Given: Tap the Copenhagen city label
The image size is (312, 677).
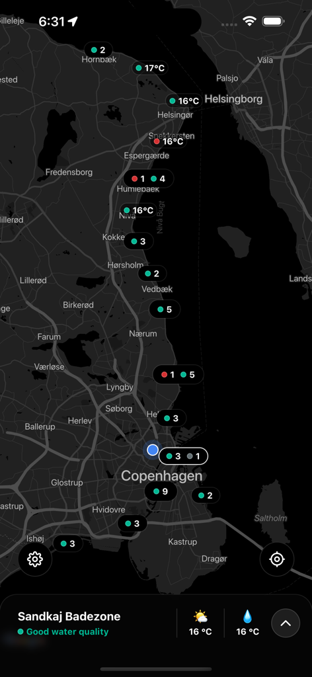Looking at the screenshot, I should 161,476.
